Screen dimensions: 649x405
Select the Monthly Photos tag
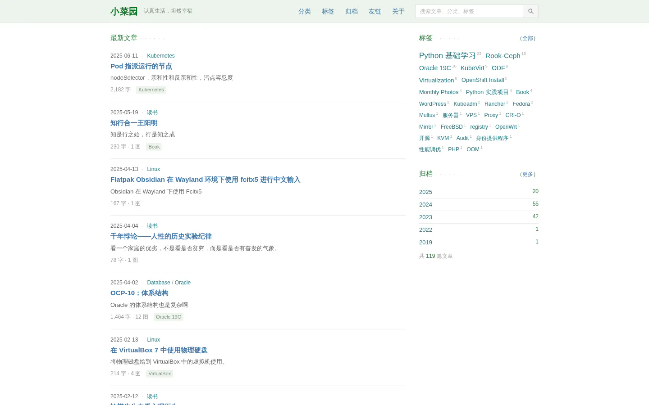439,92
